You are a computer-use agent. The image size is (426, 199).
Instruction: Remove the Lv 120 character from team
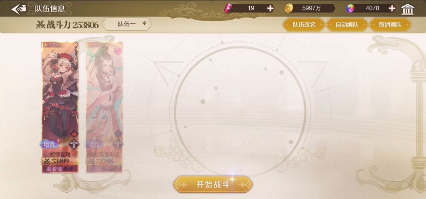[x=75, y=44]
